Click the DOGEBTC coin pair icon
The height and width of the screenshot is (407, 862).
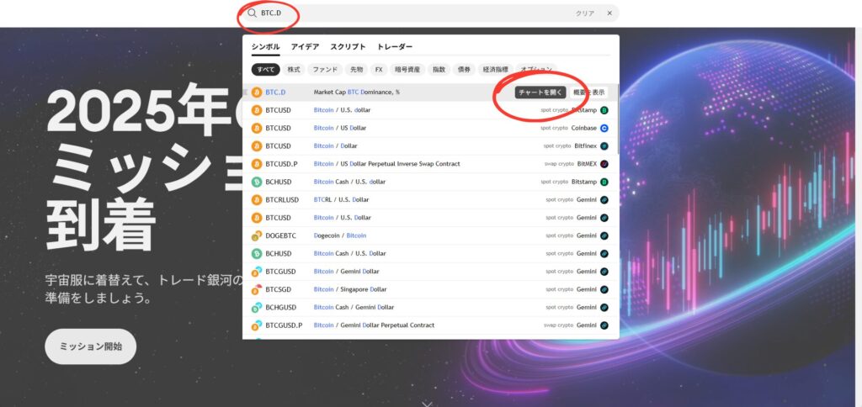point(257,235)
